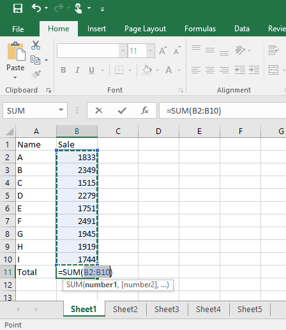Click the Decrease Indent icon
The width and height of the screenshot is (286, 330).
coord(240,70)
